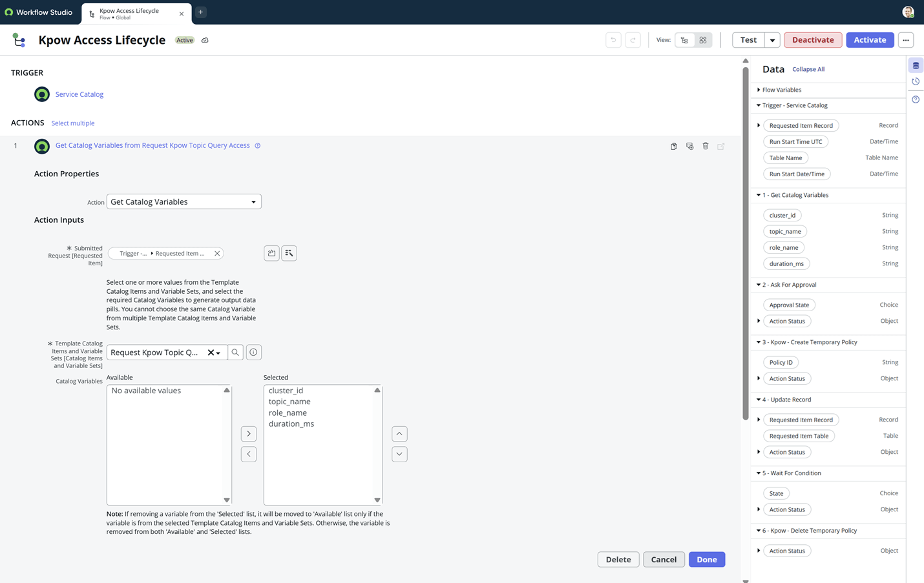Open the Data panel database icon
Image resolution: width=924 pixels, height=583 pixels.
click(x=916, y=65)
